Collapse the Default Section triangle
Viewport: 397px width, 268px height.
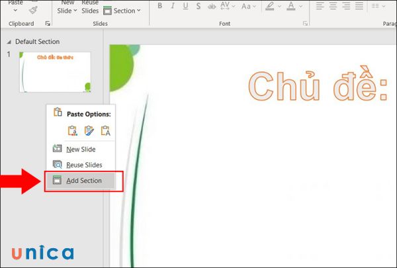9,42
